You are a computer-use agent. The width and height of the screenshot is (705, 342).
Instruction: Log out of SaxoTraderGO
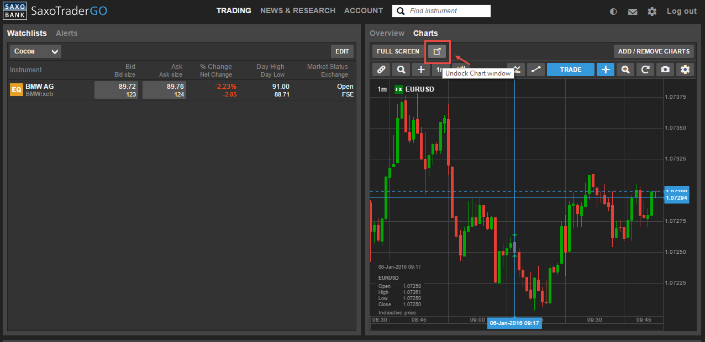click(x=682, y=11)
